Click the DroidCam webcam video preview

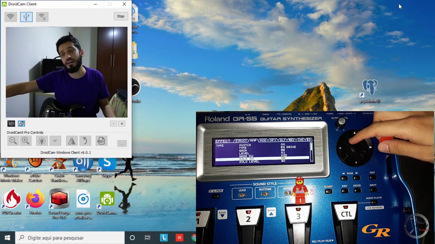pos(67,72)
